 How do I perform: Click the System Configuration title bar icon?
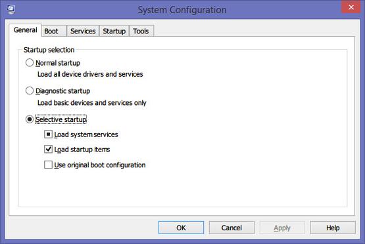[x=11, y=9]
